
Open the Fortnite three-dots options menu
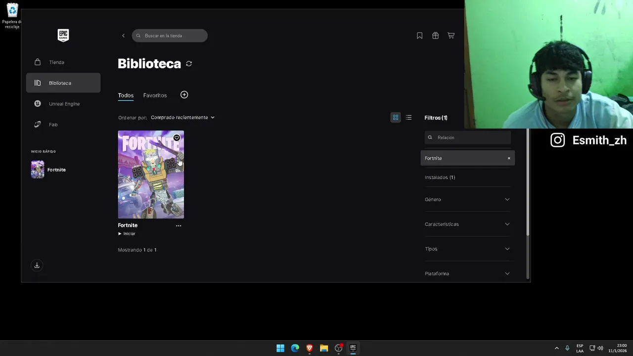[179, 226]
